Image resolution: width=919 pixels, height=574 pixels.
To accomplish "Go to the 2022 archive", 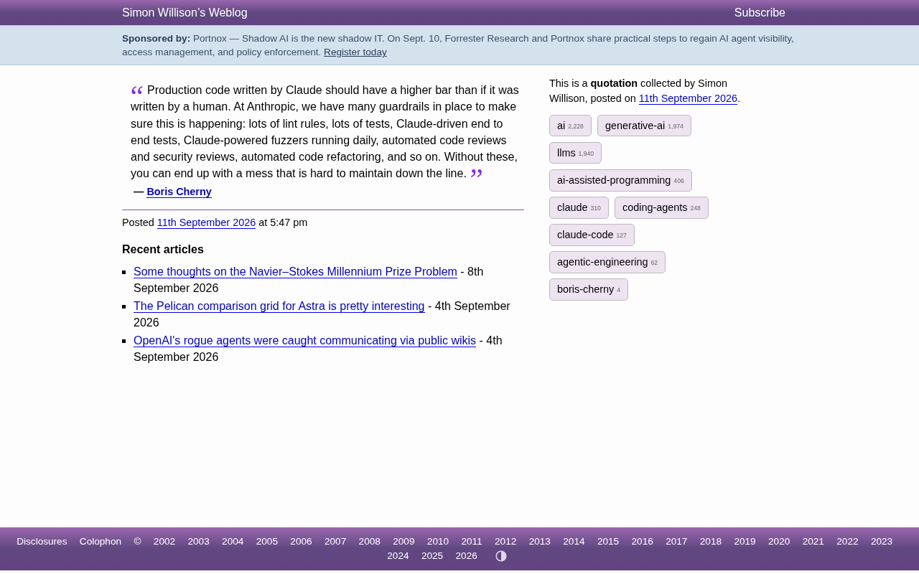I will pyautogui.click(x=847, y=542).
